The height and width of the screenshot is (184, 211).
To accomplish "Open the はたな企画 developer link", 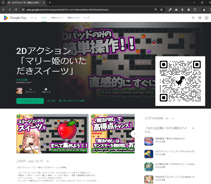I will pos(22,79).
